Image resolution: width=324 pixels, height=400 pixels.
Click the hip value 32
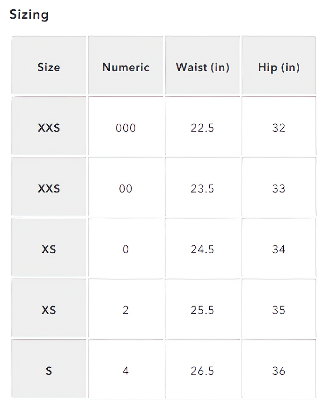coord(279,128)
